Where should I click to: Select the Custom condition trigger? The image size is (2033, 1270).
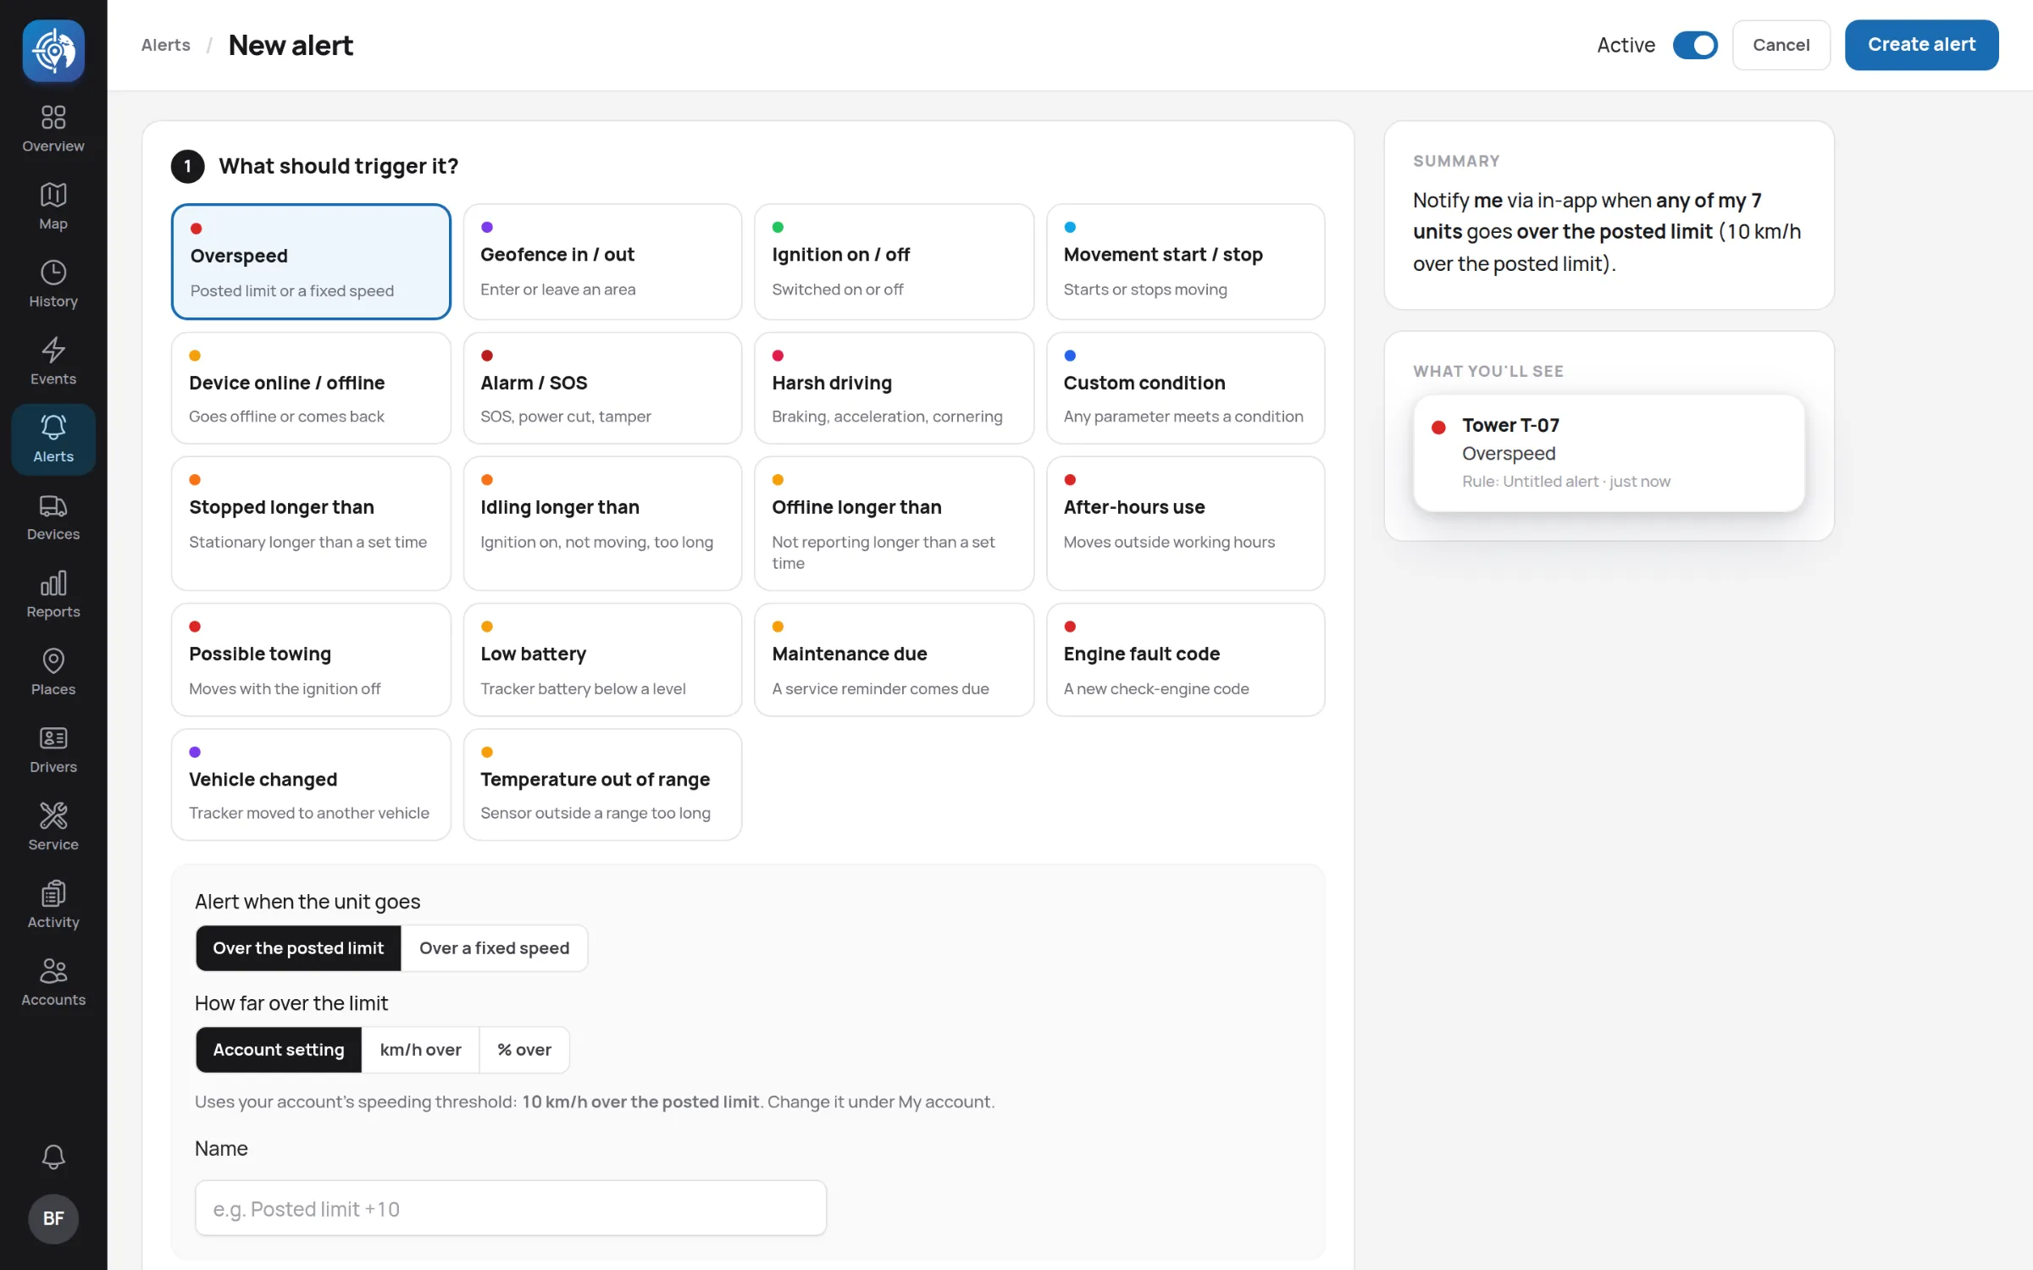[1186, 388]
